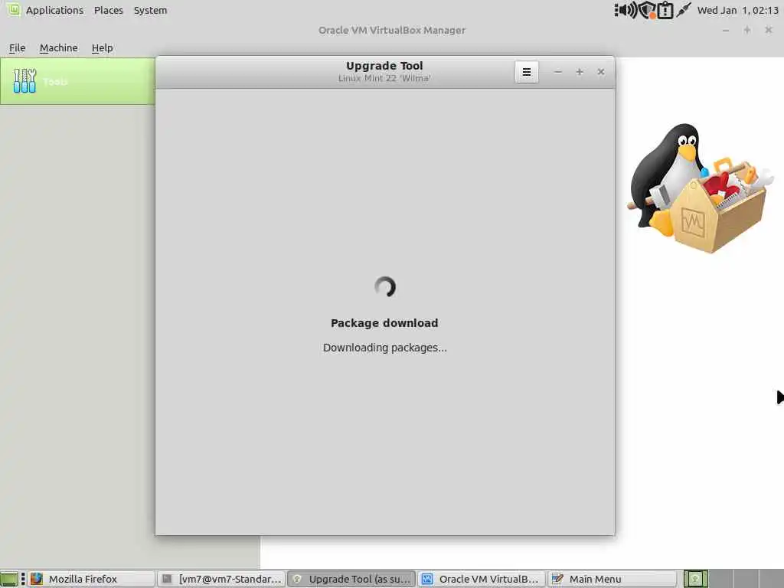
Task: Click the Linux Mint 22 'Wilma' subtitle
Action: point(384,79)
